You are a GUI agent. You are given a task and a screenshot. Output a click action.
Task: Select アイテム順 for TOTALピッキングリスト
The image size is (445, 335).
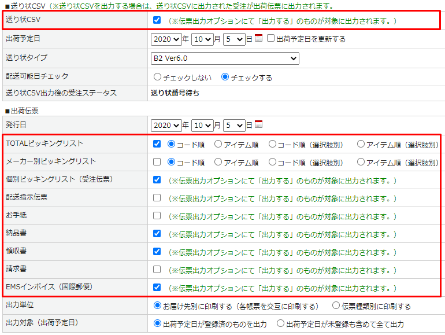tap(218, 144)
